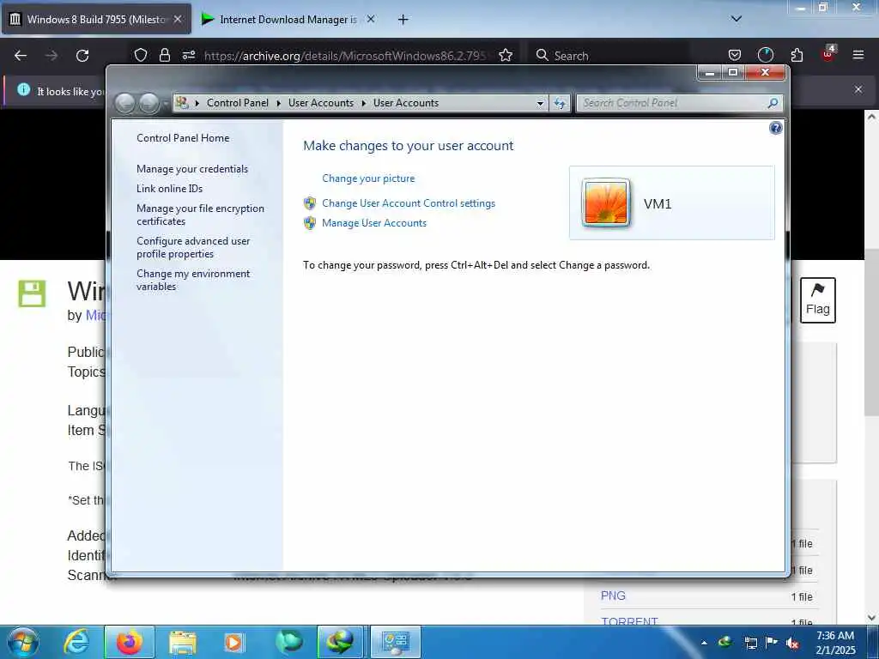
Task: Switch to Internet Download Manager tab
Action: point(288,19)
